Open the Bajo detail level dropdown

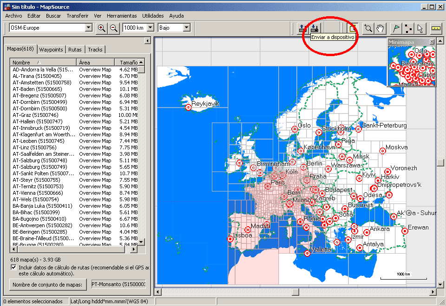(x=187, y=27)
